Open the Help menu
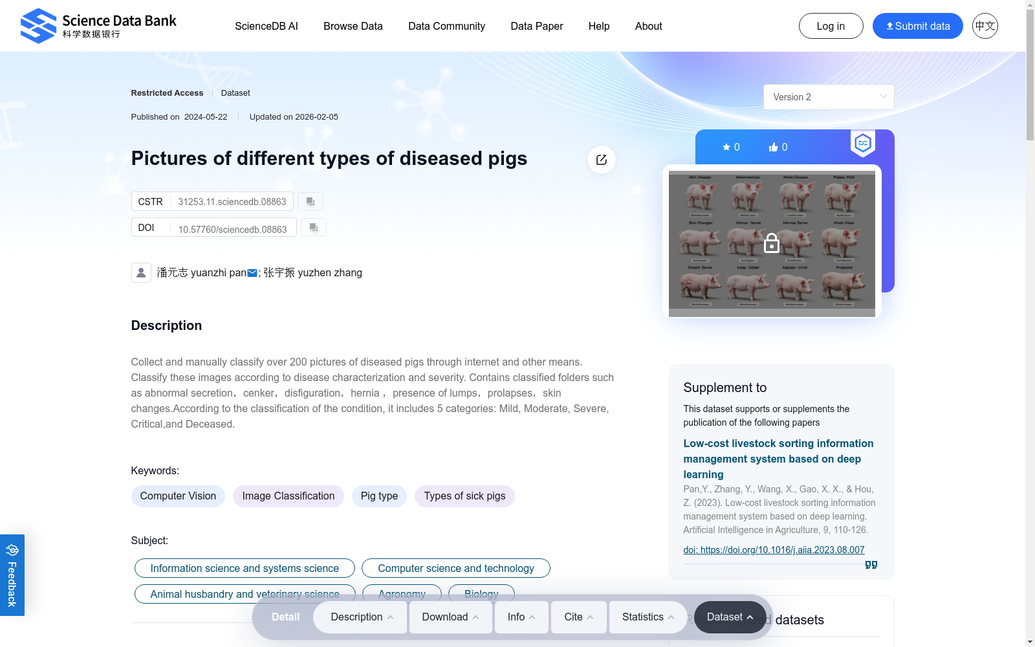This screenshot has width=1035, height=647. click(x=599, y=26)
